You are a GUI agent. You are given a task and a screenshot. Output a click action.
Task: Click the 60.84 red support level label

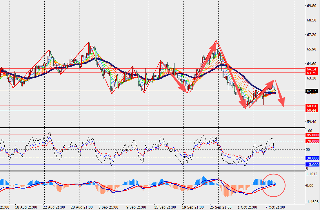312,106
